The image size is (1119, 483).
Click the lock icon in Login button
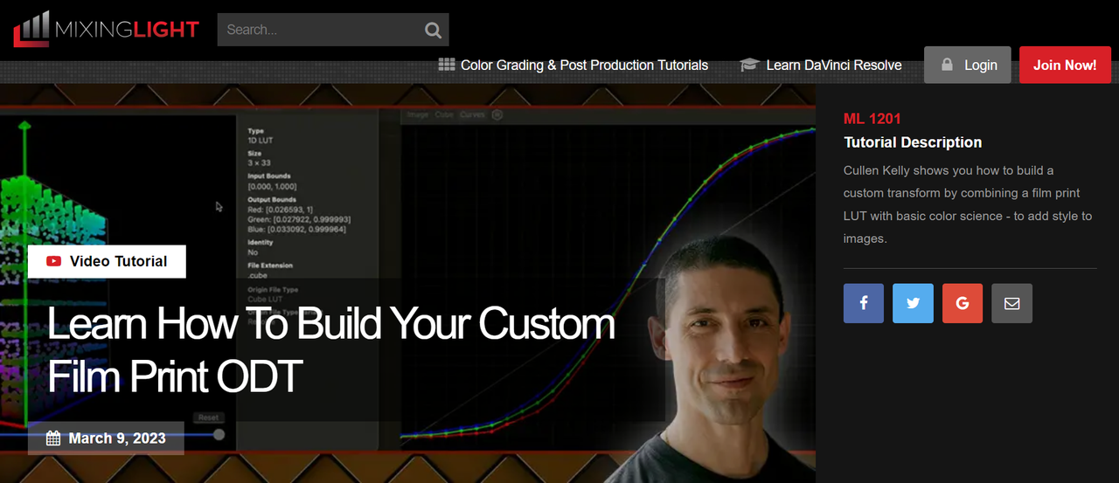[x=946, y=65]
